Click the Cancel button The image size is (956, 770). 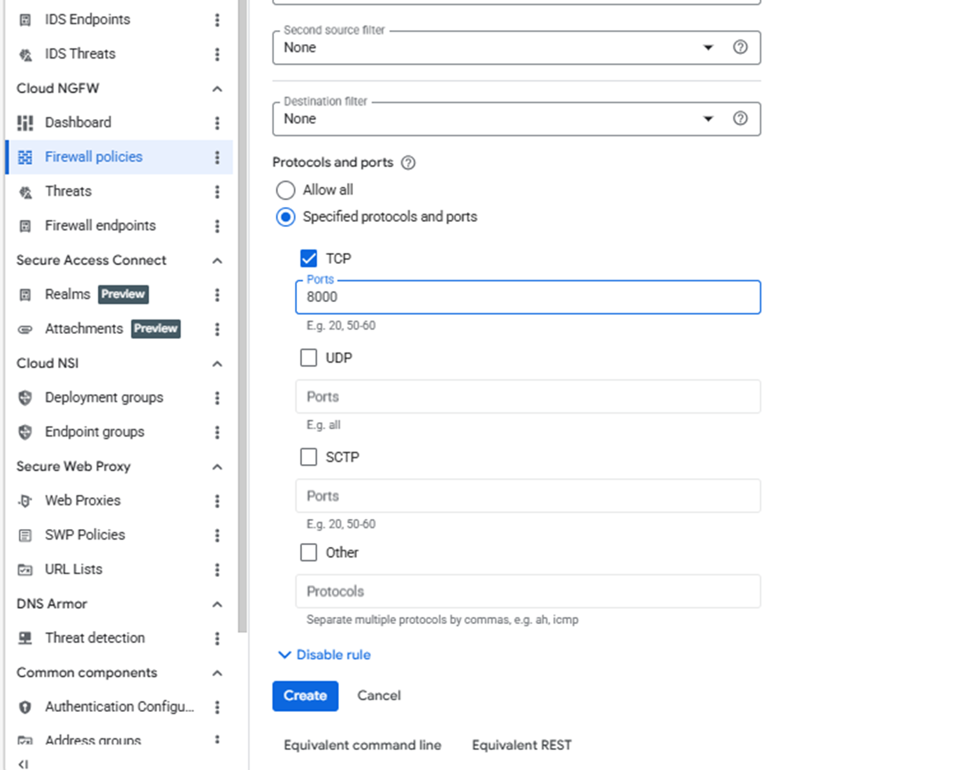point(379,696)
